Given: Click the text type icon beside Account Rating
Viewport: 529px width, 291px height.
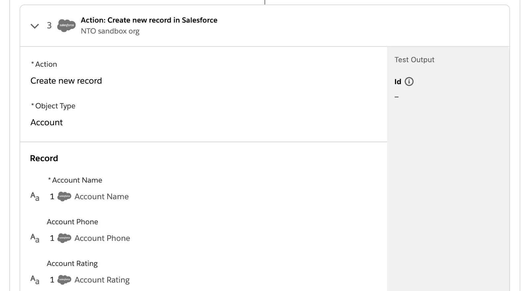Looking at the screenshot, I should [x=35, y=280].
